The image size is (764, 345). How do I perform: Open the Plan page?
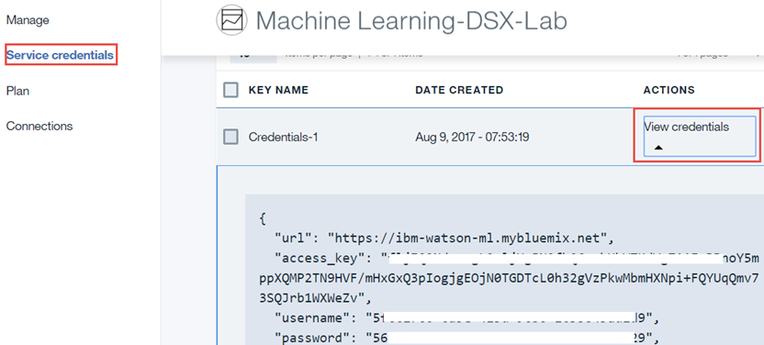pyautogui.click(x=17, y=91)
